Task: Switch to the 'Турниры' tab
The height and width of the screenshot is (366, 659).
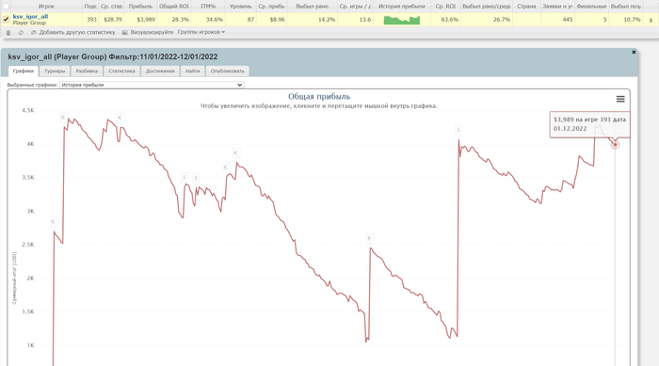Action: 55,71
